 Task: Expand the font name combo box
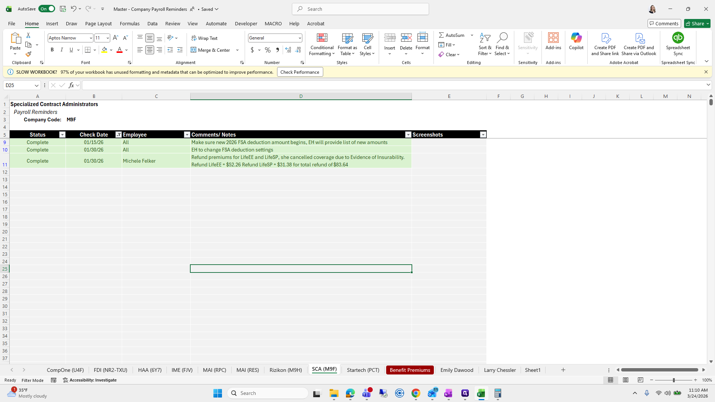point(91,38)
